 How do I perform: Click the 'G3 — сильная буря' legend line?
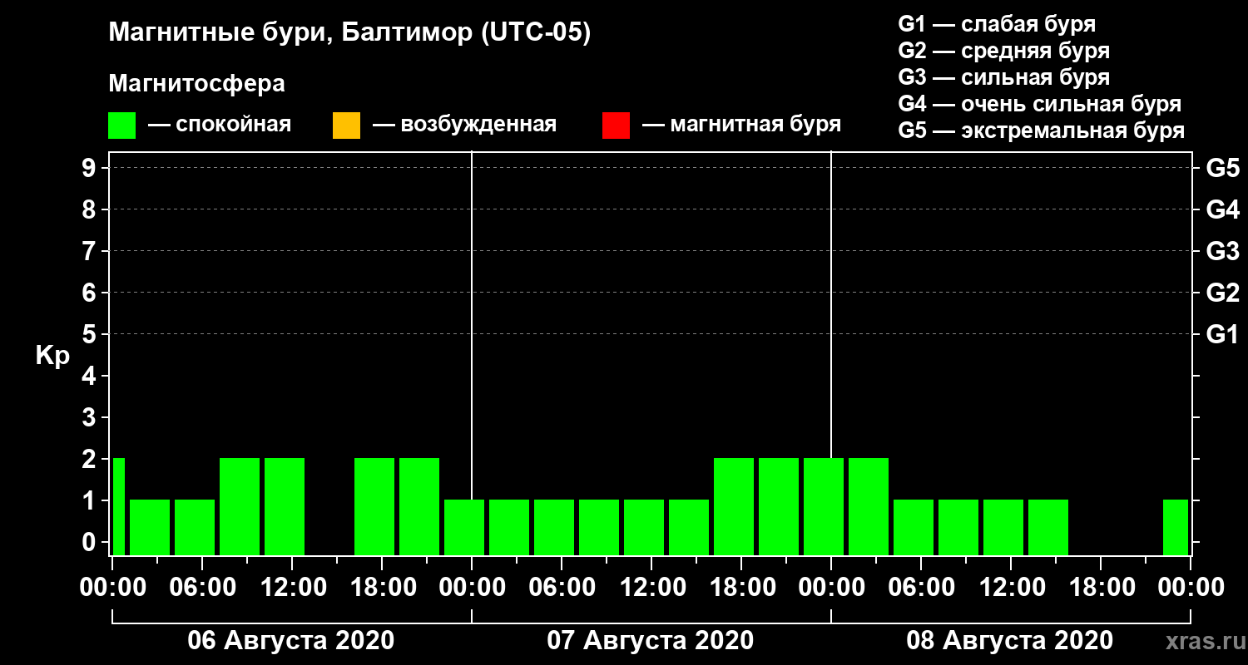(1004, 77)
